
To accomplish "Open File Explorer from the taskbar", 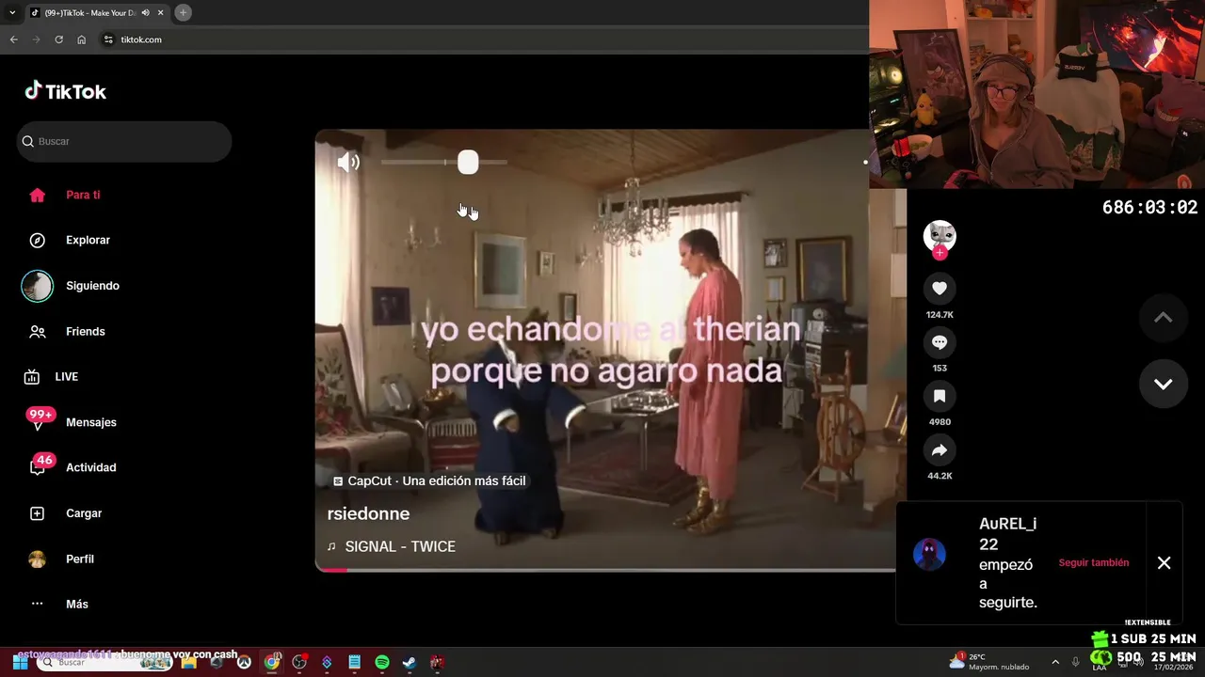I will point(188,662).
